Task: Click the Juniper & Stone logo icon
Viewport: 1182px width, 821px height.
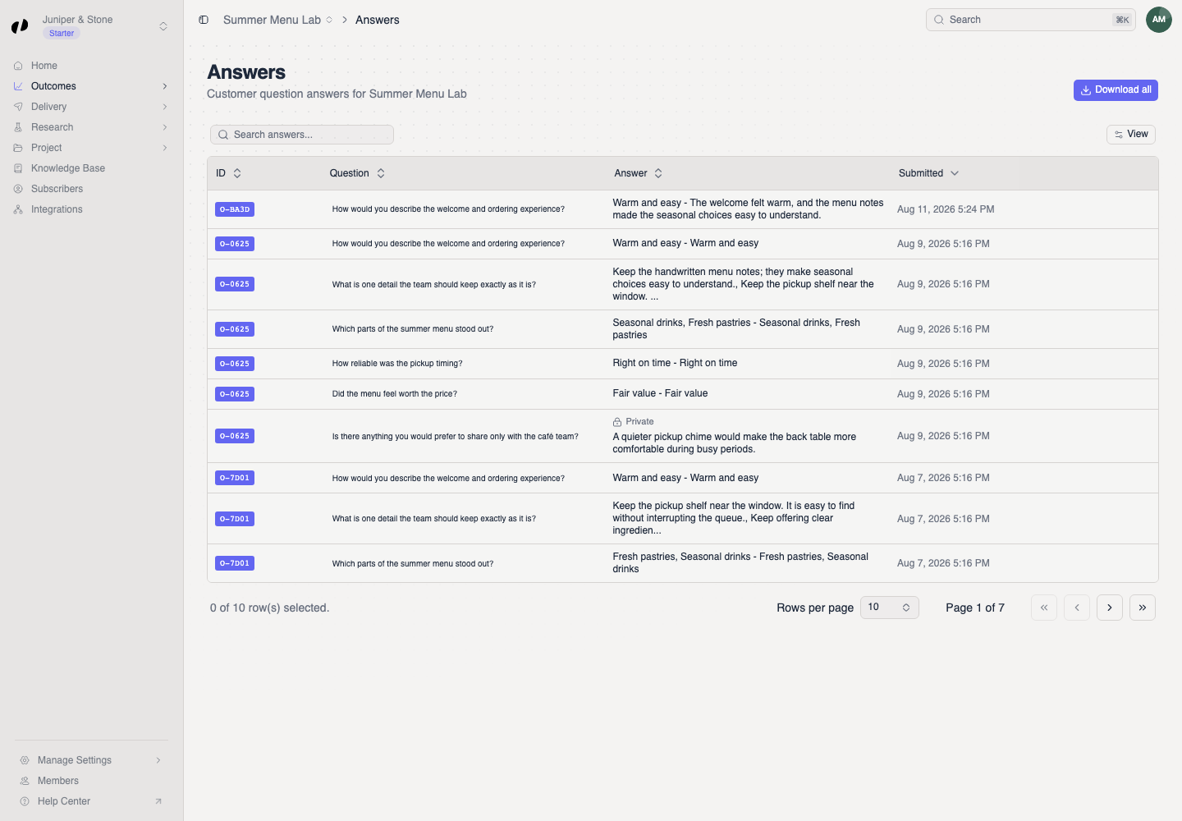Action: [20, 26]
